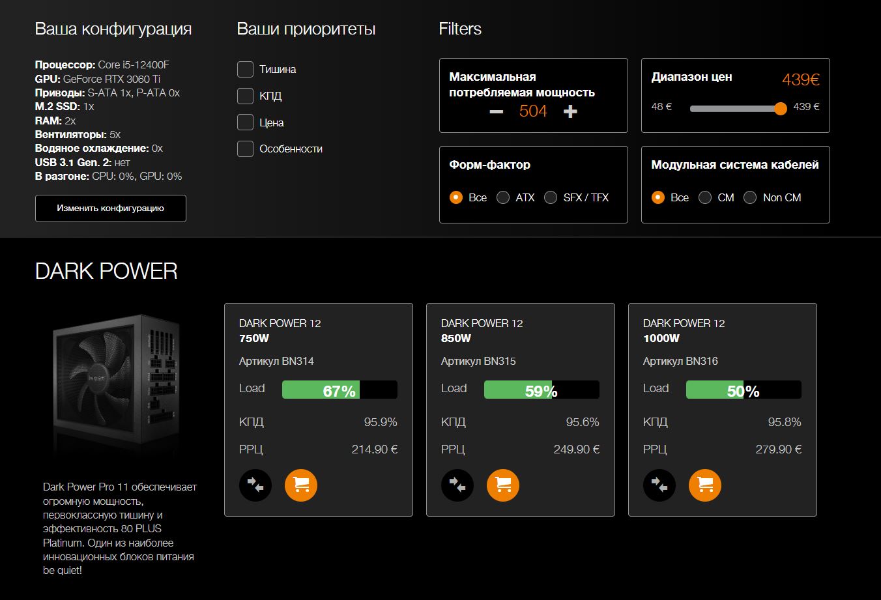Click the M.2 SSD 1x configuration line
Viewport: 881px width, 600px height.
[65, 106]
